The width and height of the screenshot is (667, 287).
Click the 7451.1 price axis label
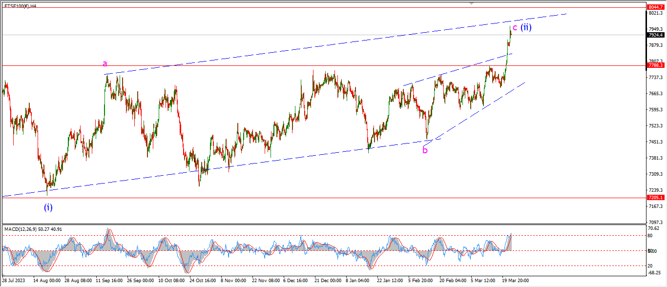tap(655, 142)
